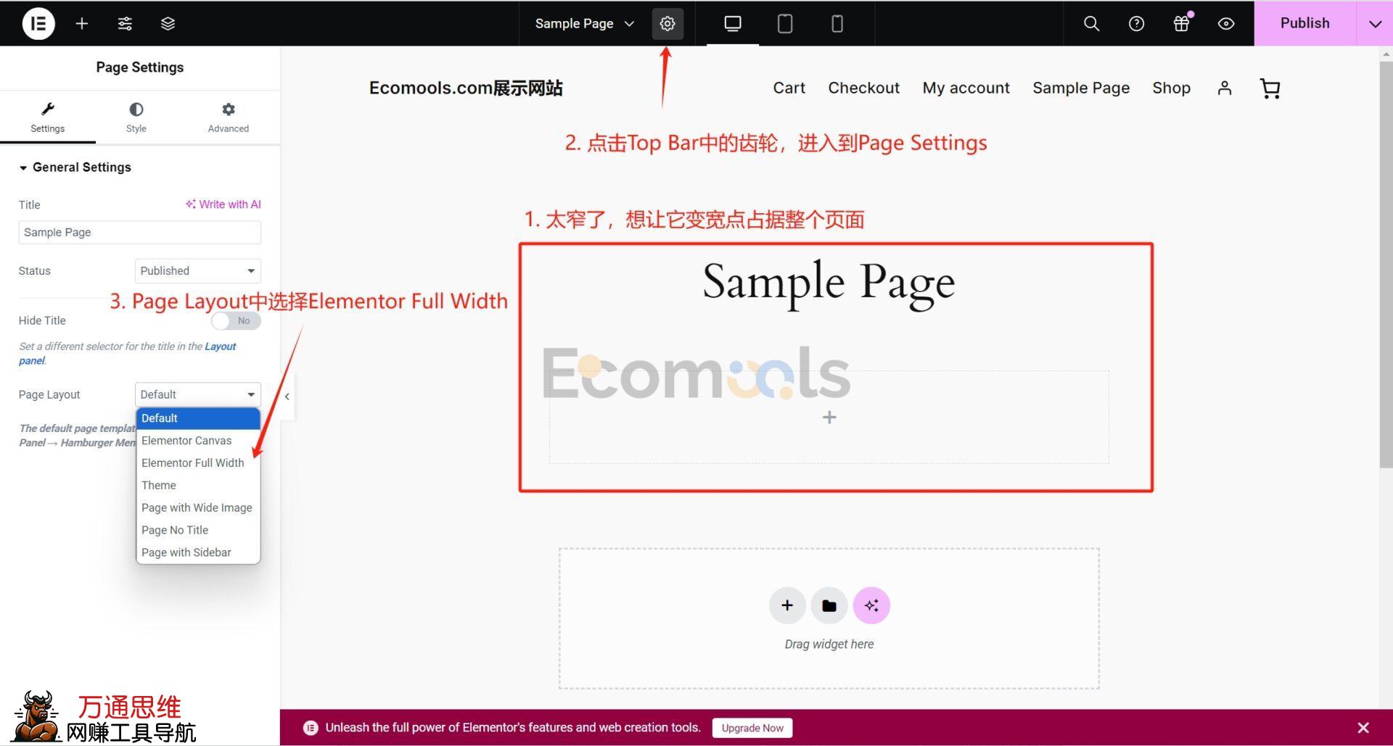Screen dimensions: 1393x746
Task: Click the Title input field
Action: (139, 233)
